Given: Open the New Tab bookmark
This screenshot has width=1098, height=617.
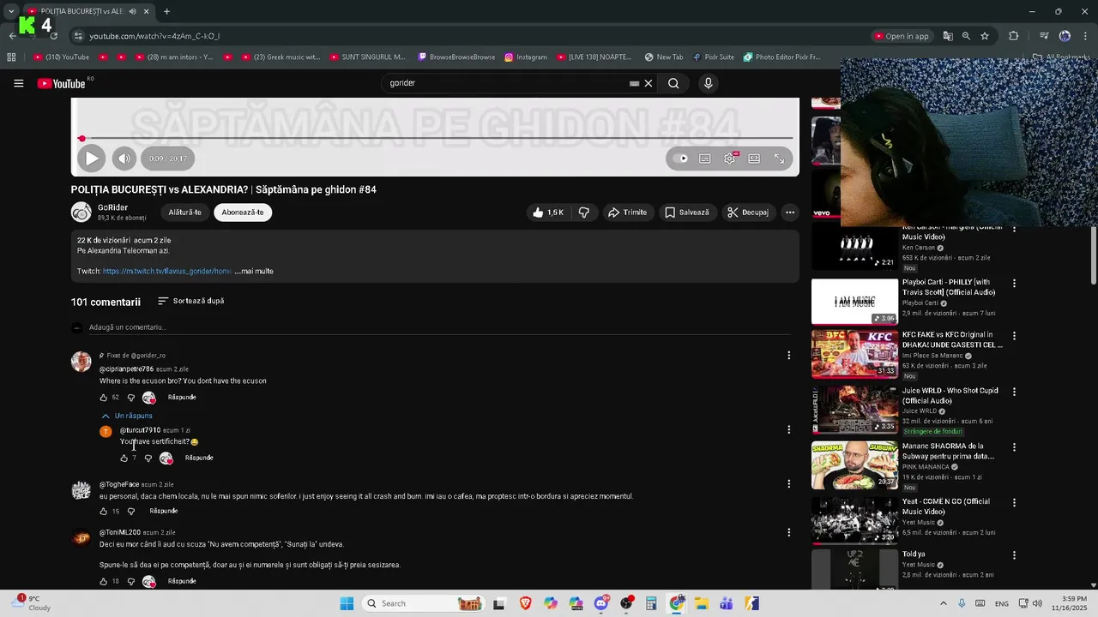Looking at the screenshot, I should [x=662, y=57].
